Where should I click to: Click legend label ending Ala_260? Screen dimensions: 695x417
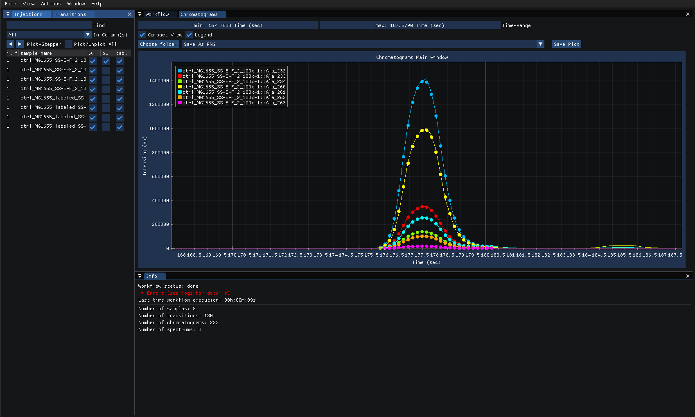click(x=234, y=87)
